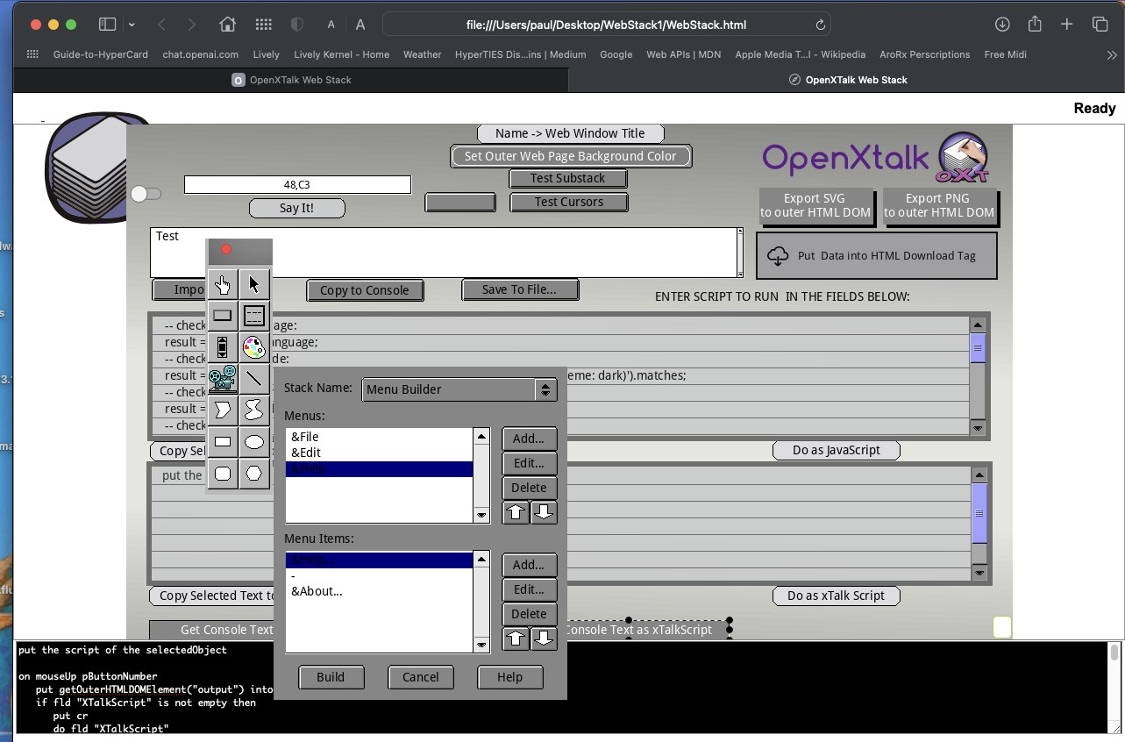Select the Browse (hand) tool in the palette

[x=223, y=284]
